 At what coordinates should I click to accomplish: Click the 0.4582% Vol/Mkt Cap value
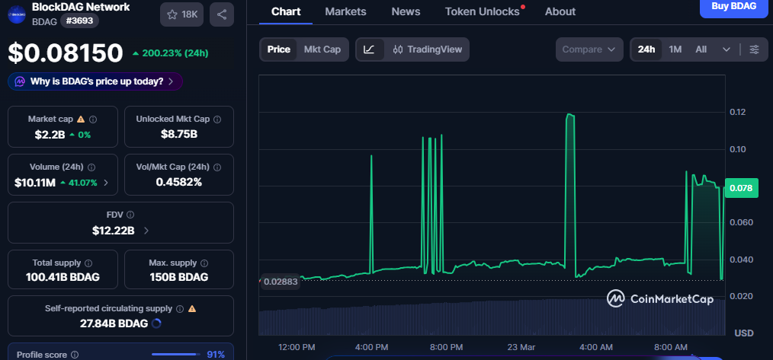[x=179, y=182]
